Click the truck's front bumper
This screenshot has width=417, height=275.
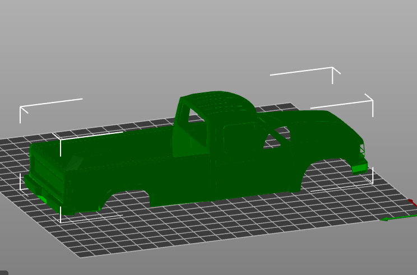(x=359, y=167)
